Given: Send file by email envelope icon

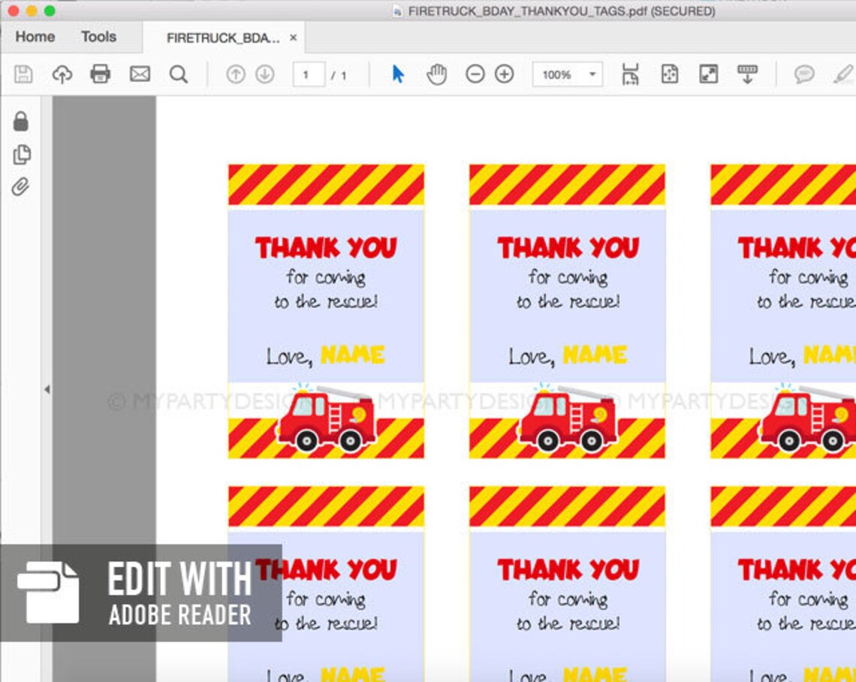Looking at the screenshot, I should (x=140, y=74).
